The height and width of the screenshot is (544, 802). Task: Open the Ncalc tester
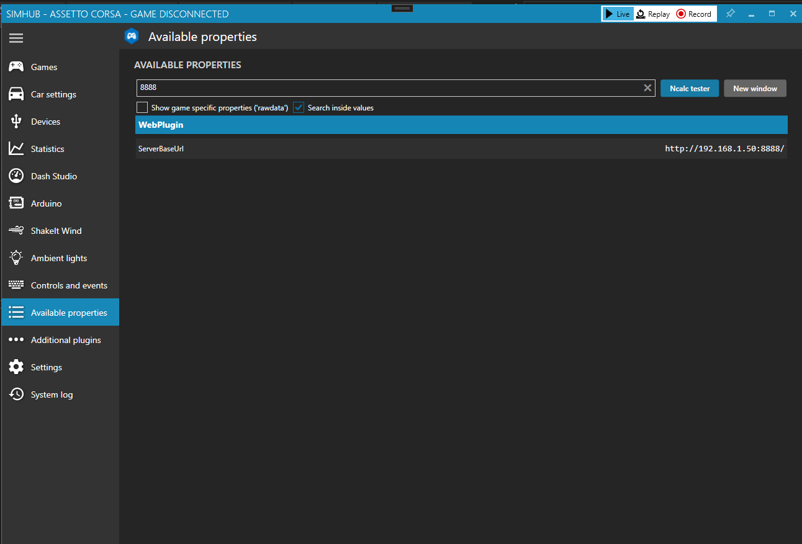pos(690,88)
